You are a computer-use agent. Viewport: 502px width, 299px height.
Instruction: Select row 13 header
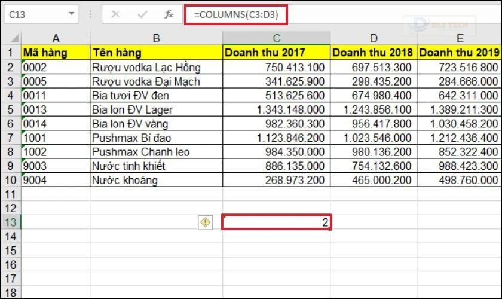pos(11,222)
